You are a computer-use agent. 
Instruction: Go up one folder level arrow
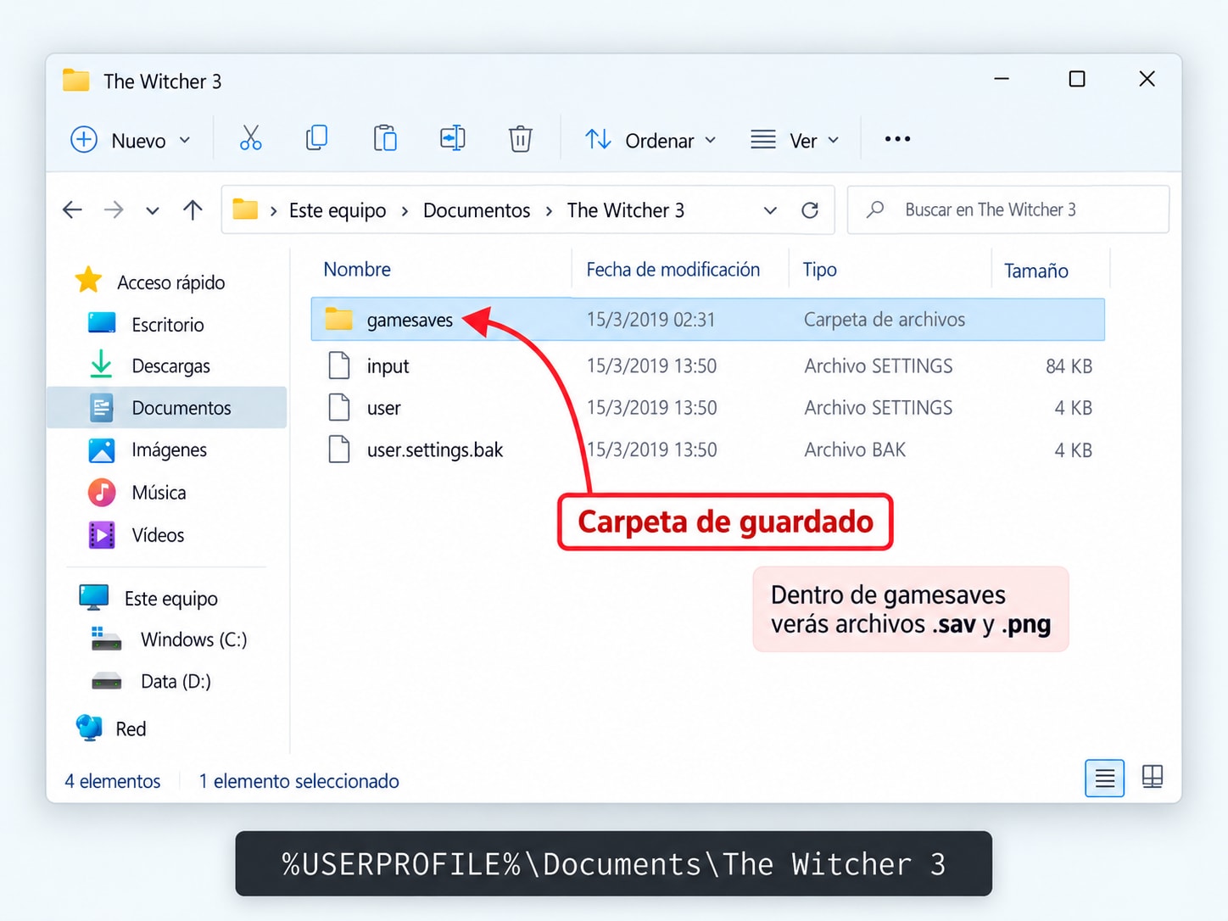point(193,209)
